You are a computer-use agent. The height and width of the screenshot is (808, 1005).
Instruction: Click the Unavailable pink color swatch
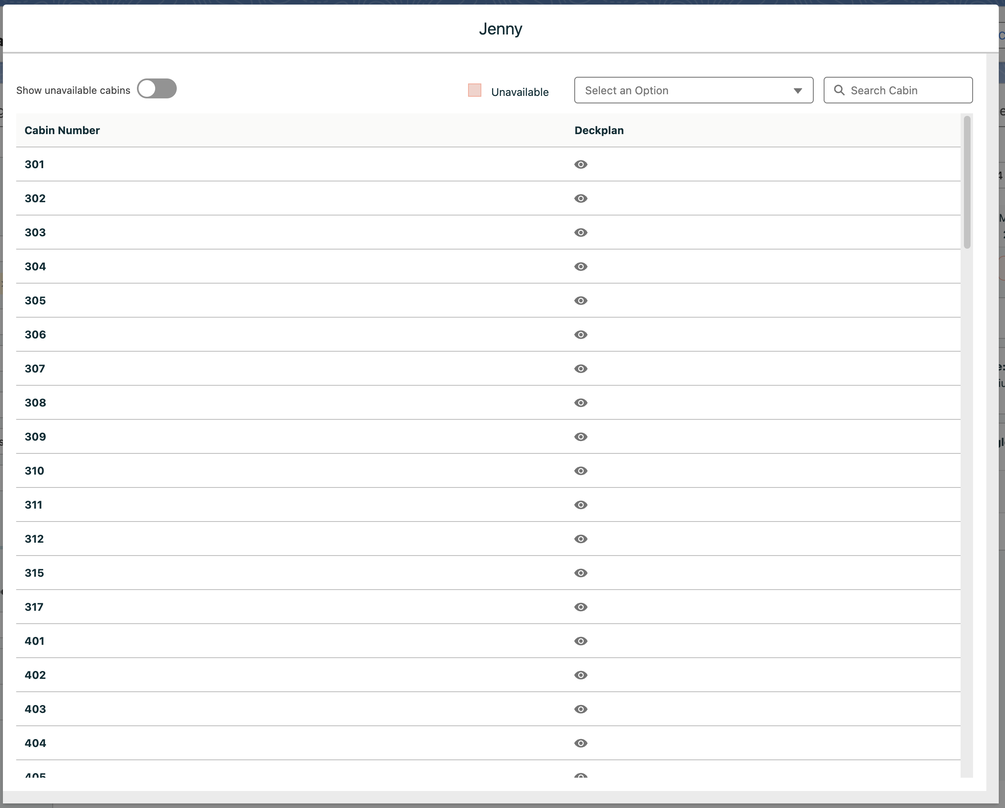coord(475,90)
